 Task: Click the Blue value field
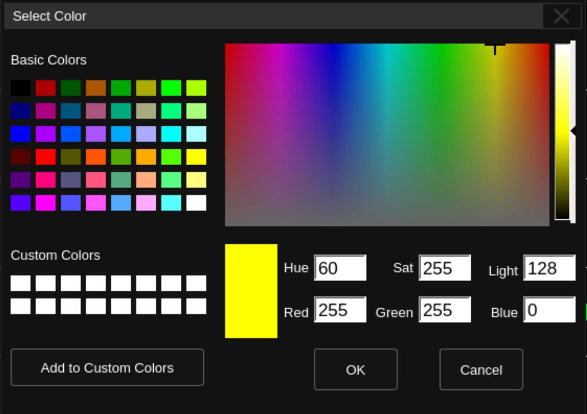tap(550, 310)
